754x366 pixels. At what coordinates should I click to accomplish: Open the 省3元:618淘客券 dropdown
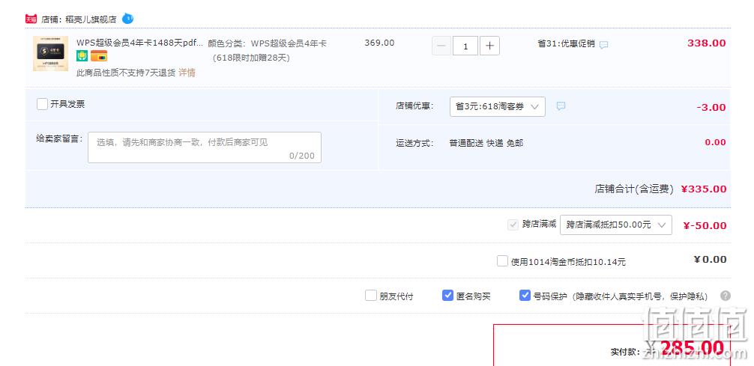click(498, 106)
